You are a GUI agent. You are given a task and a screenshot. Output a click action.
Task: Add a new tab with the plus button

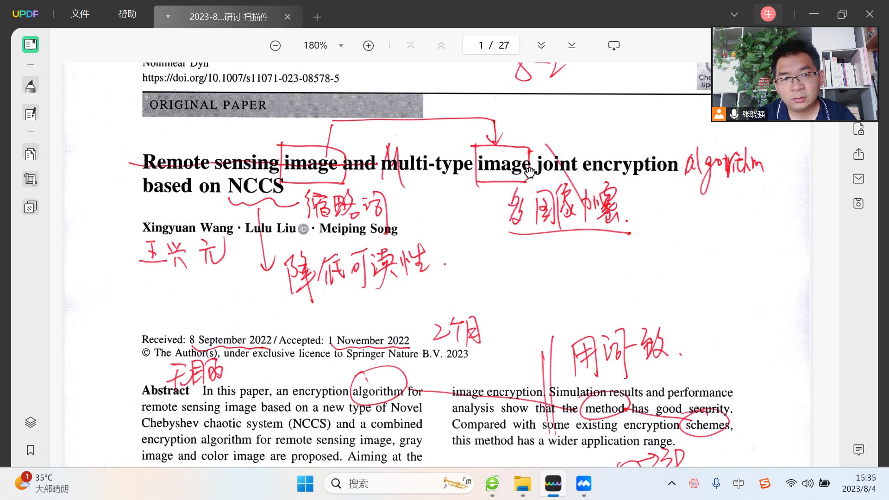tap(317, 17)
